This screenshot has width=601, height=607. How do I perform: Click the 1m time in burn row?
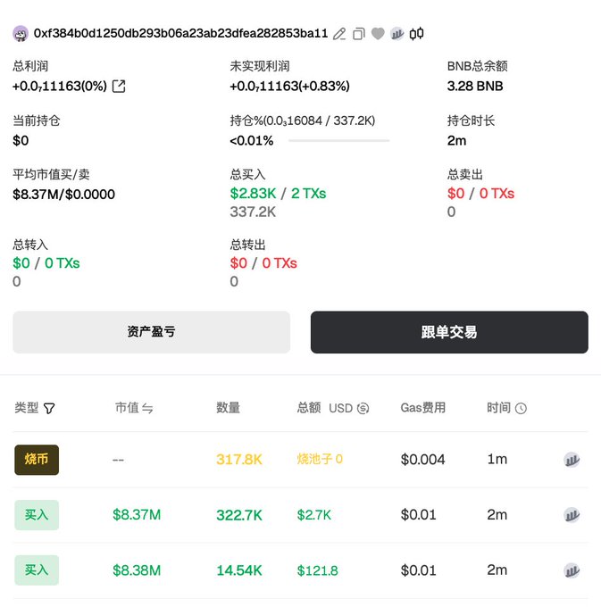[497, 459]
